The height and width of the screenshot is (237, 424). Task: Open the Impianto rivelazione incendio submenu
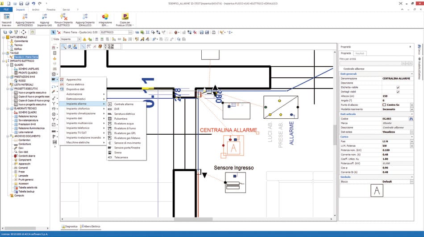click(83, 138)
